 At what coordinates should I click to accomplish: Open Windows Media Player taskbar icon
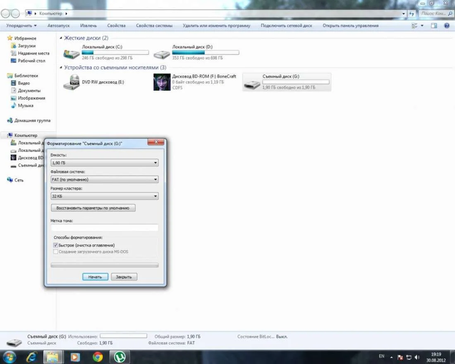(75, 357)
